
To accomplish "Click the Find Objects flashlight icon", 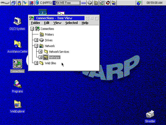I will (x=25, y=3).
